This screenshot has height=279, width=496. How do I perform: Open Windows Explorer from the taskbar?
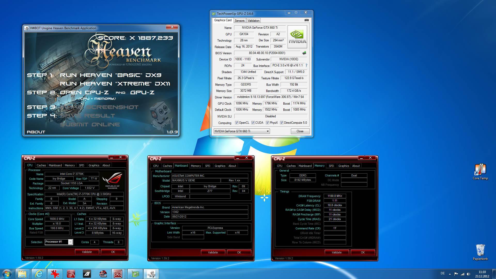(x=22, y=274)
